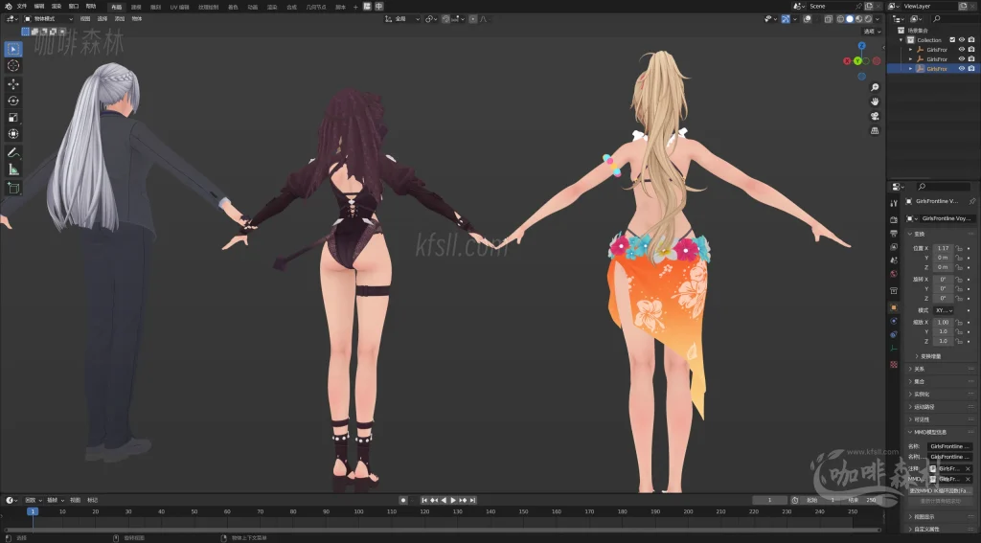Open the 文件 menu
Image resolution: width=981 pixels, height=543 pixels.
click(22, 7)
